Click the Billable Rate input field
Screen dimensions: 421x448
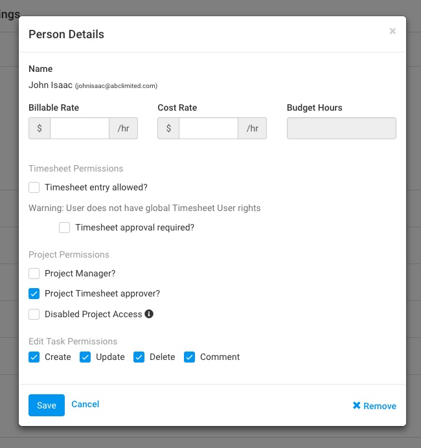80,128
